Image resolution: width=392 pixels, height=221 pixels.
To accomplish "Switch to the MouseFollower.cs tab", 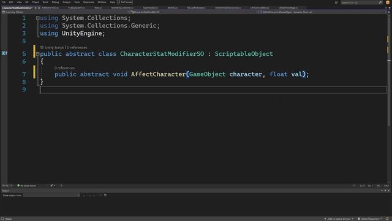I will [196, 8].
